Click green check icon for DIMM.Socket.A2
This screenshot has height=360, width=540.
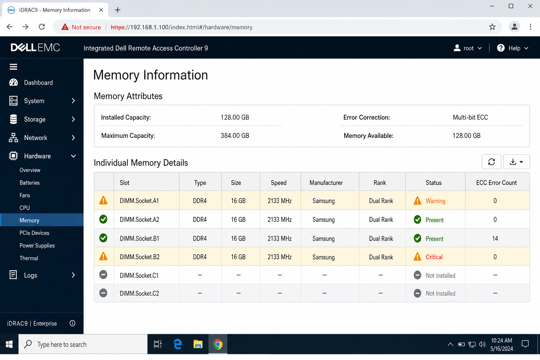coord(103,219)
